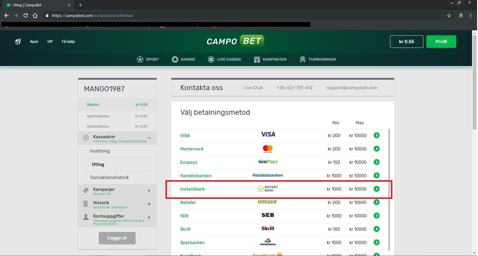Viewport: 478px width, 256px height.
Task: Open Transaktionshistorik in the sidebar
Action: pyautogui.click(x=109, y=178)
